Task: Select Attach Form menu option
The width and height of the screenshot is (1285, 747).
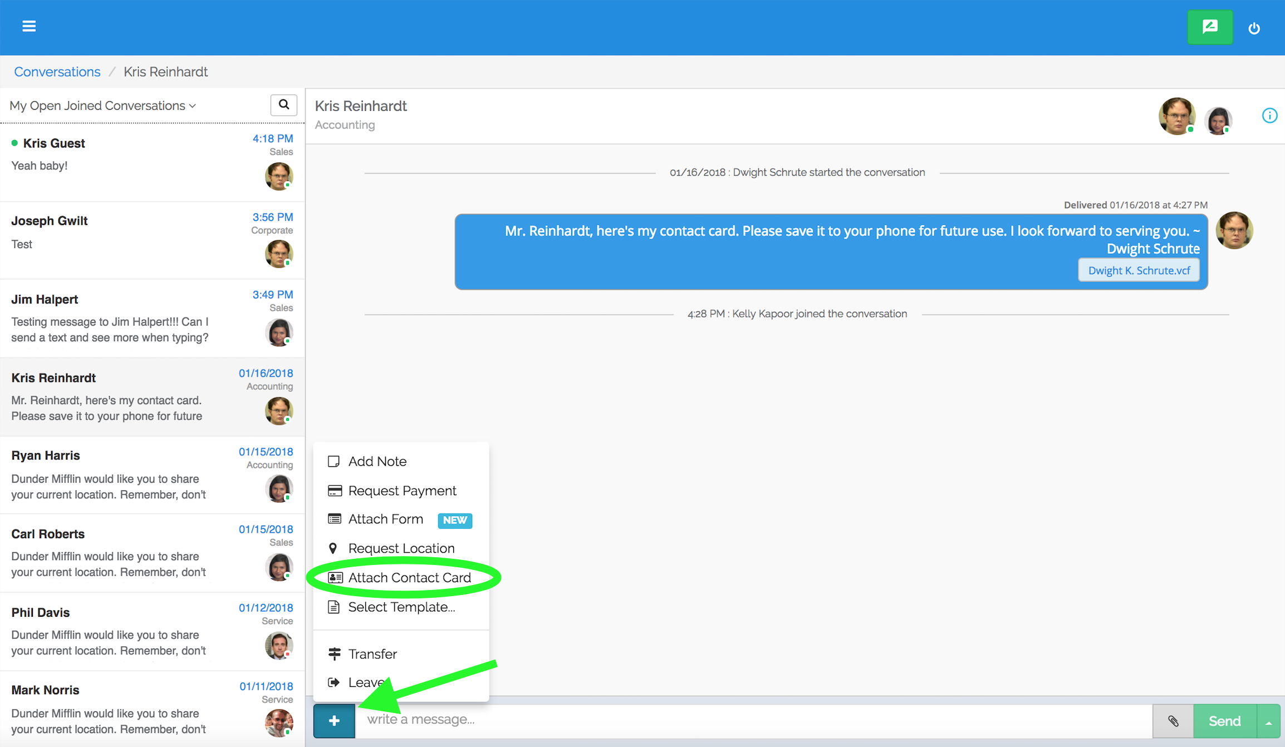Action: tap(385, 519)
